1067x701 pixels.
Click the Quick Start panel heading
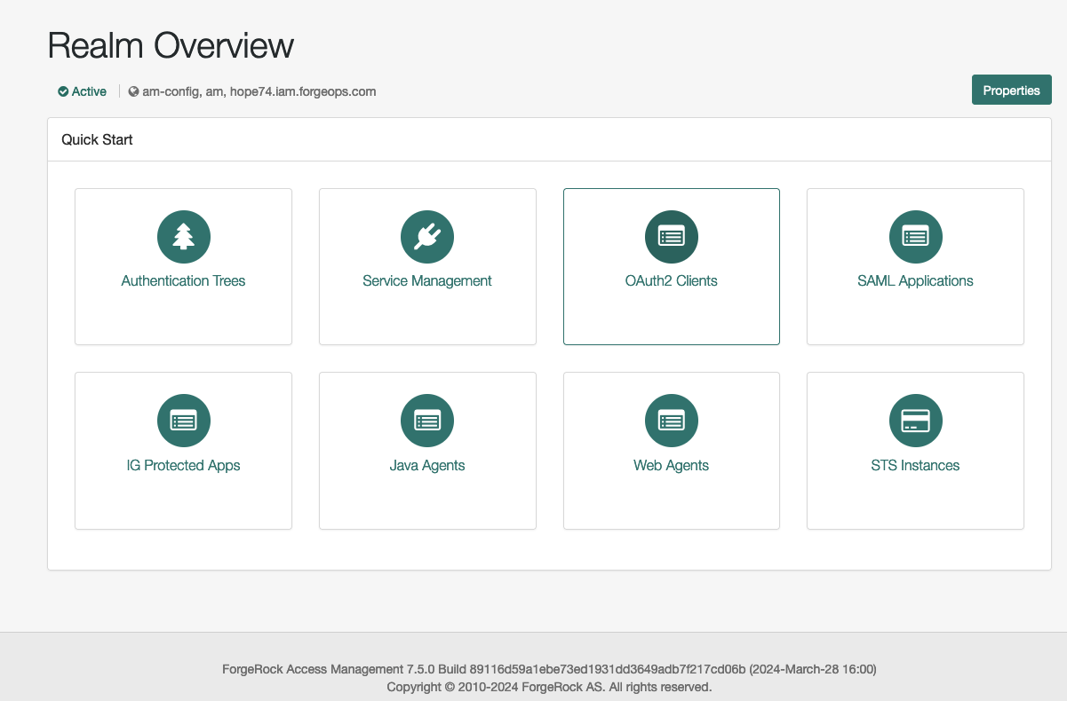(x=98, y=140)
